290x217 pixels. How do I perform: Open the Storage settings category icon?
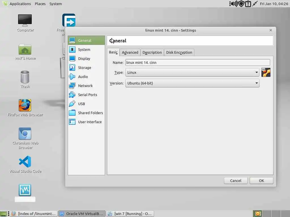click(x=72, y=68)
